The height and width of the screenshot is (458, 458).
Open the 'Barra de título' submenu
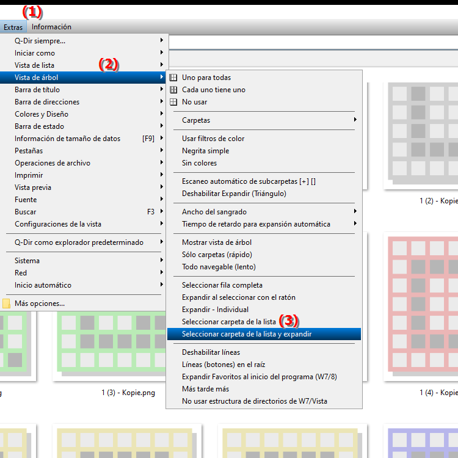[83, 90]
